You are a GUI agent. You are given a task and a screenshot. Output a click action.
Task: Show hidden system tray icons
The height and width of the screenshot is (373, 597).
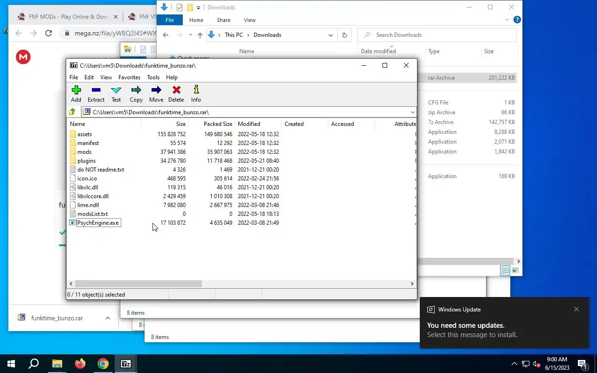(x=514, y=364)
